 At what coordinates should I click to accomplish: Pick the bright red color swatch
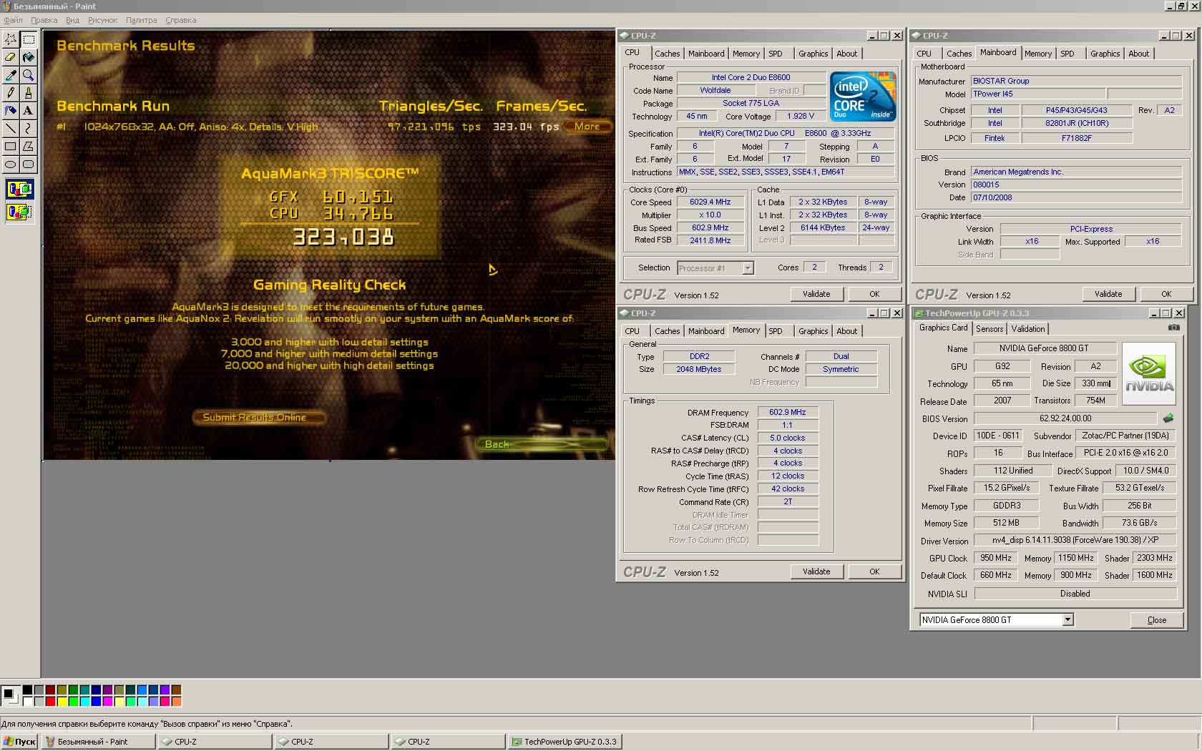point(50,702)
